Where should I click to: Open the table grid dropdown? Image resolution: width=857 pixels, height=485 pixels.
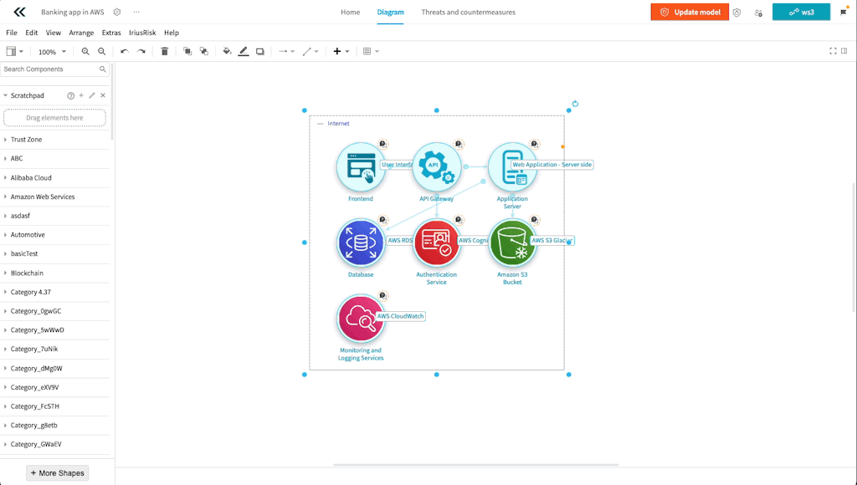[371, 51]
